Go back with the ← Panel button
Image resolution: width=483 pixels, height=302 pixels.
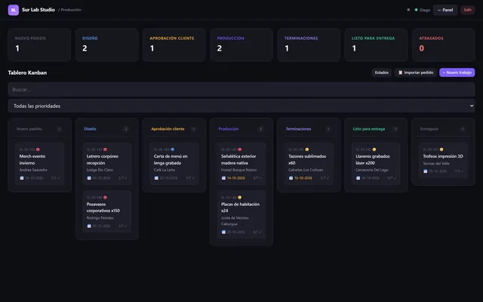tap(445, 10)
